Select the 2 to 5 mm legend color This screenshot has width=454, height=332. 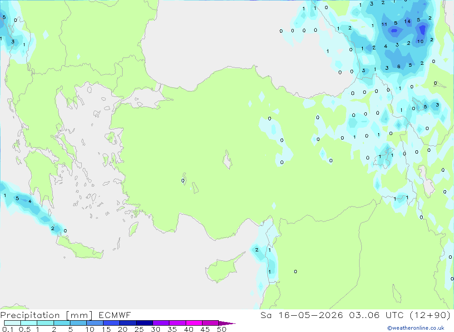62,323
